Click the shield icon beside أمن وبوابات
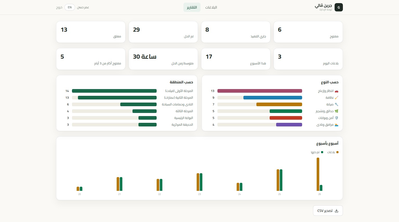 337,118
